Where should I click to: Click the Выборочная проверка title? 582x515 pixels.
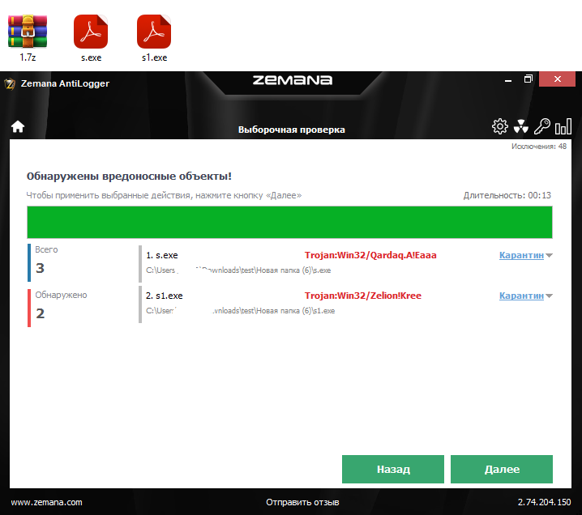point(291,130)
